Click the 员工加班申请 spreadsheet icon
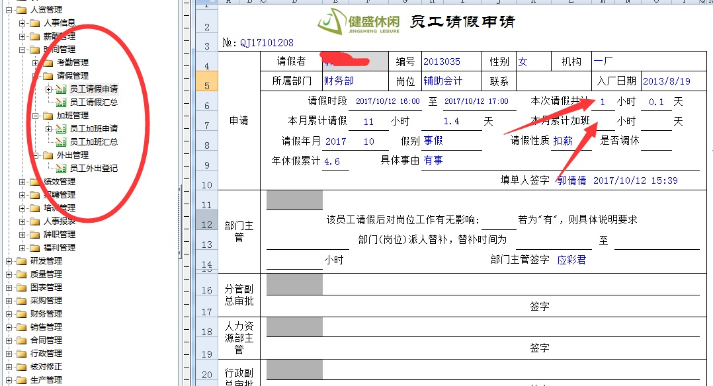 (61, 129)
